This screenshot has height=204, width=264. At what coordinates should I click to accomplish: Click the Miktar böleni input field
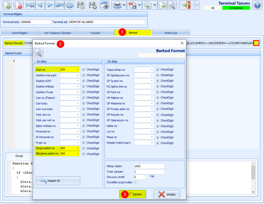coord(149,166)
